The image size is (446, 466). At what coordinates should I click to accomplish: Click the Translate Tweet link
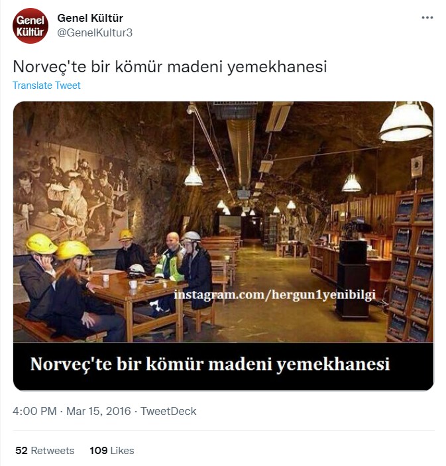click(x=46, y=86)
